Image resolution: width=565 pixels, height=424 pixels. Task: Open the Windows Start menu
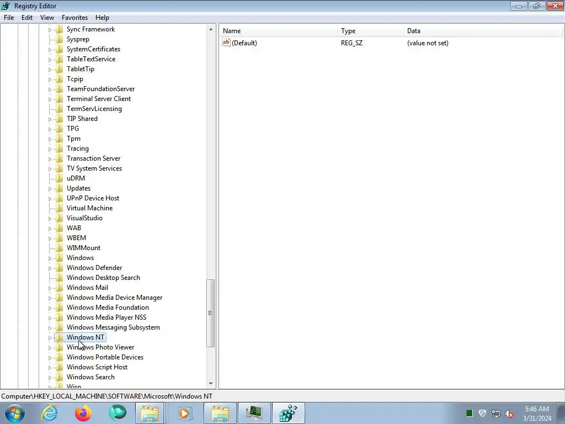[x=15, y=413]
